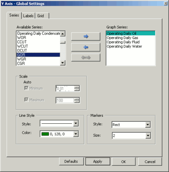Image resolution: width=169 pixels, height=172 pixels.
Task: Select GOR in Available Series
Action: [38, 55]
